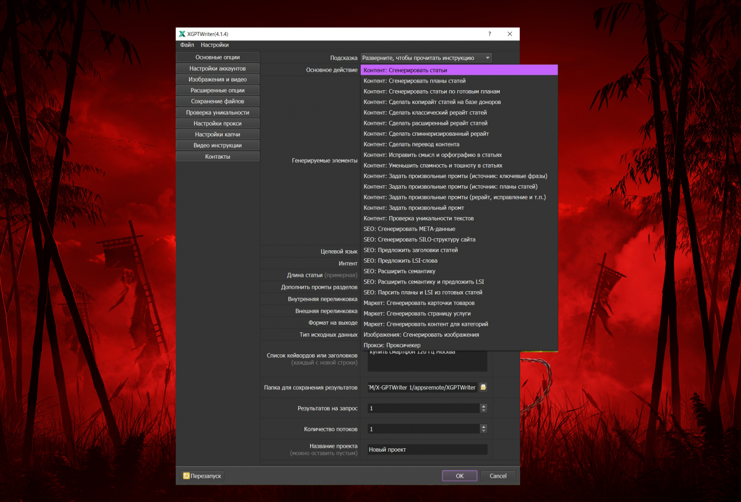Pick 'Сделать спиннеризированный рерайт' option
This screenshot has width=741, height=502.
point(459,133)
